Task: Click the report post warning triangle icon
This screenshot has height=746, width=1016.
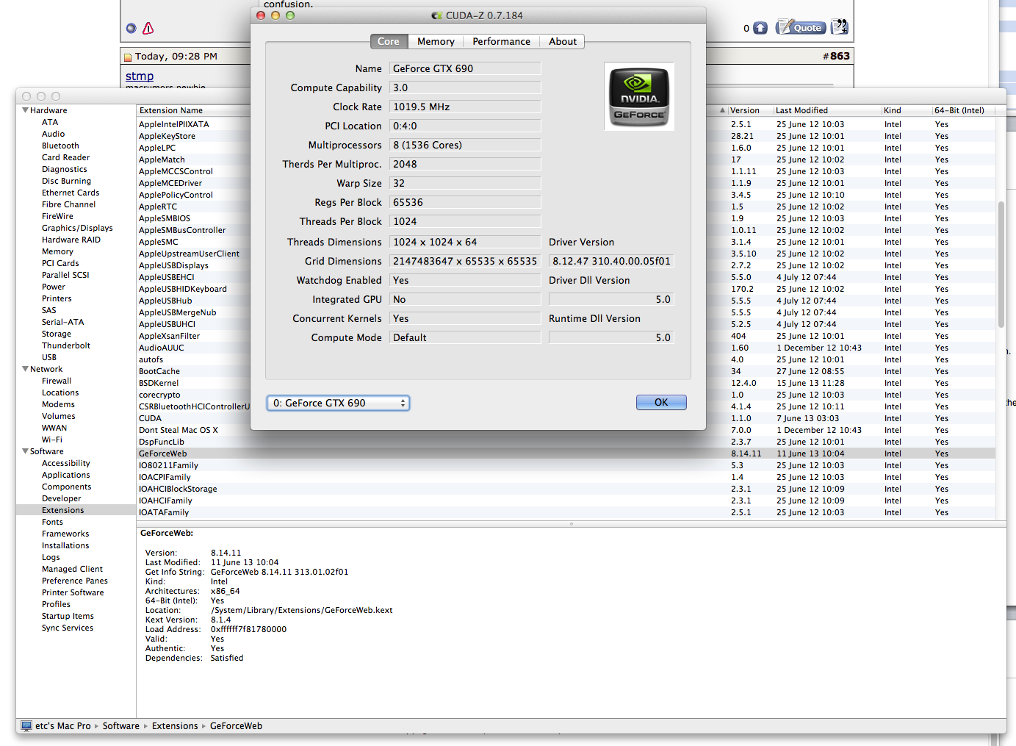Action: (x=148, y=28)
